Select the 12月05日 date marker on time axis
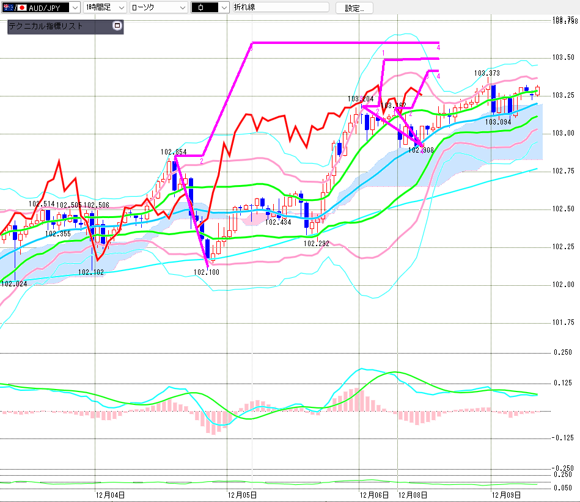This screenshot has width=580, height=502. (x=241, y=495)
